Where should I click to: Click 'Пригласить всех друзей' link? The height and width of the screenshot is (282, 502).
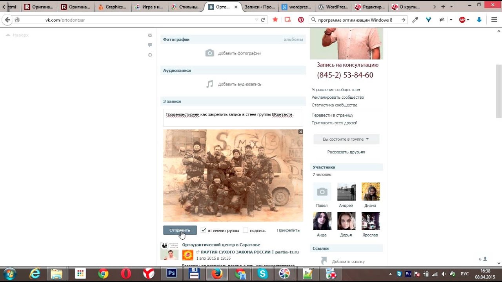coord(335,123)
